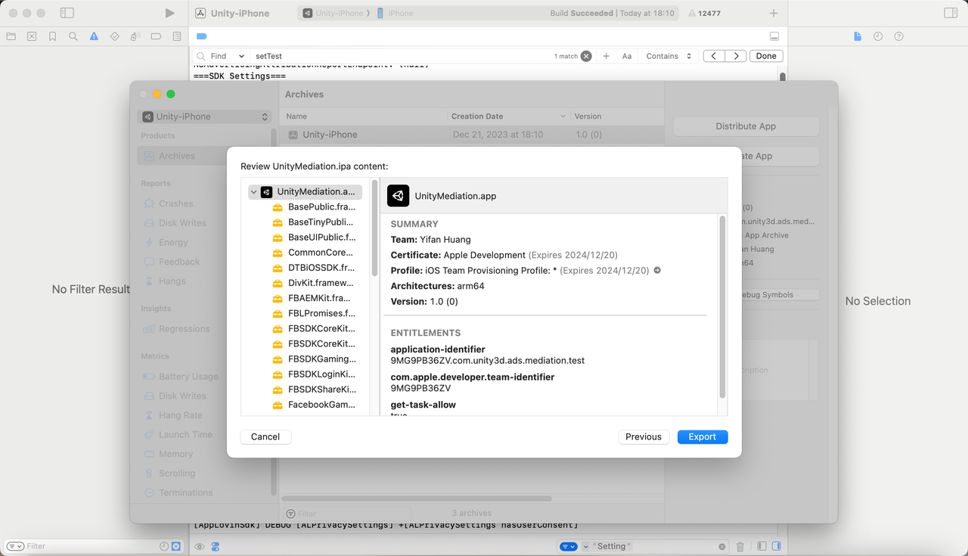Open the Test navigator diamond icon
968x556 pixels.
115,36
